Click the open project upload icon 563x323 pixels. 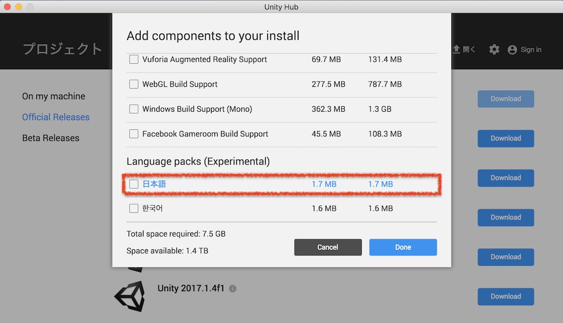point(456,49)
